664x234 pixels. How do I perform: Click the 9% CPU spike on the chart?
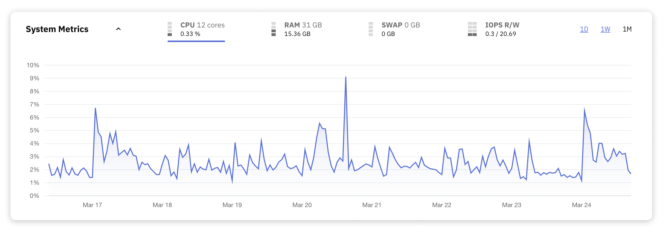pos(346,77)
